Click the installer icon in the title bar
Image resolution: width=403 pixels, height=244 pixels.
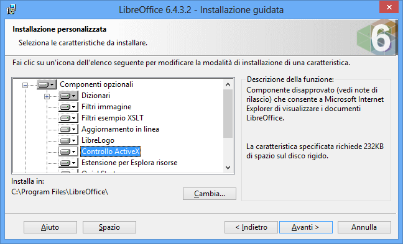tap(11, 9)
